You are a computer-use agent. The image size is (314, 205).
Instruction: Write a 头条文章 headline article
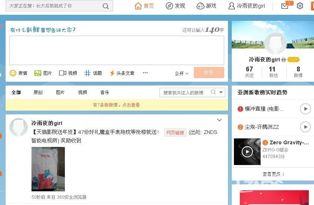coord(122,73)
